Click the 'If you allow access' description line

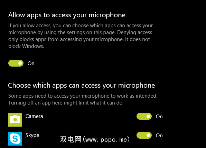(81, 26)
